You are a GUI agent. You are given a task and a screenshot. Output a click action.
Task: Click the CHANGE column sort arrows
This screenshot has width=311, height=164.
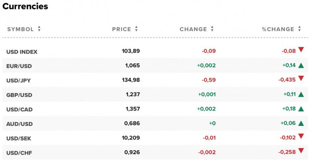(x=212, y=29)
